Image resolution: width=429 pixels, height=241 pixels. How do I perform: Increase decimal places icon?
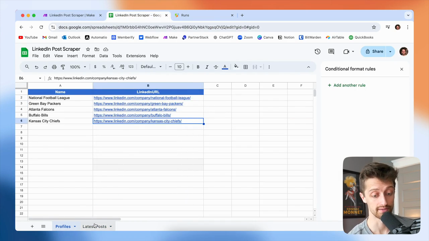coord(122,67)
